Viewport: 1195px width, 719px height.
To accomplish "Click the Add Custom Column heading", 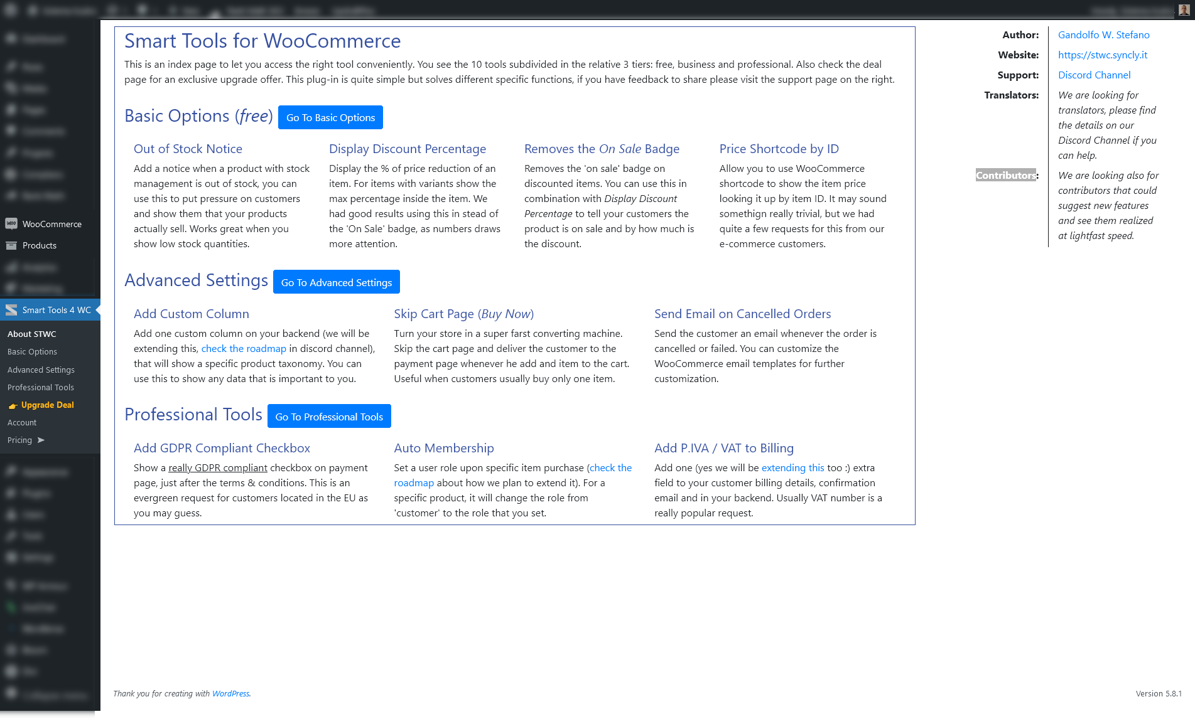I will (x=192, y=314).
